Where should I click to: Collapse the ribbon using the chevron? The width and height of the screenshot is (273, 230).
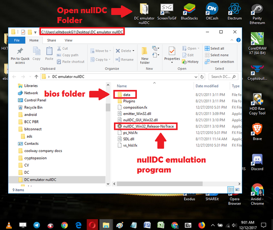point(232,40)
